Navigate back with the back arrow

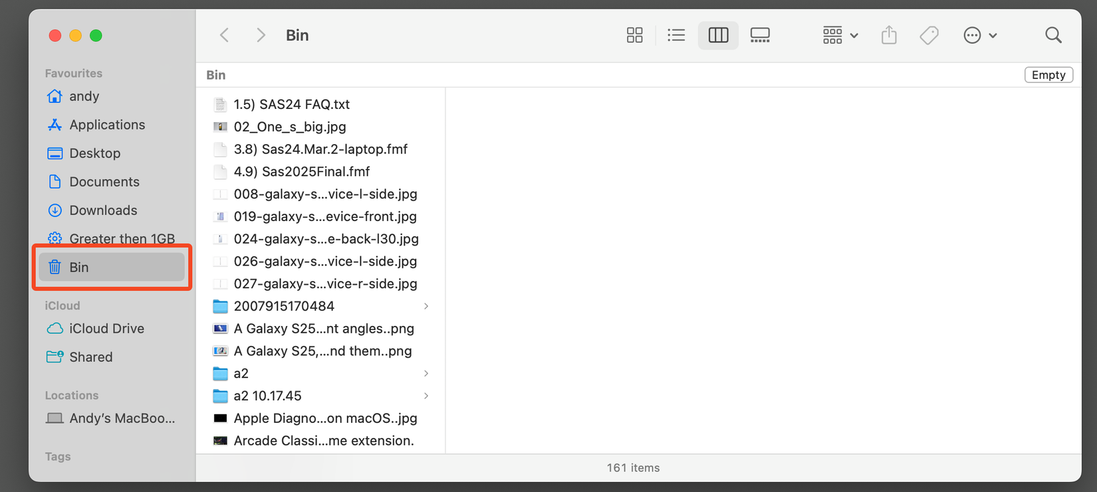tap(224, 35)
